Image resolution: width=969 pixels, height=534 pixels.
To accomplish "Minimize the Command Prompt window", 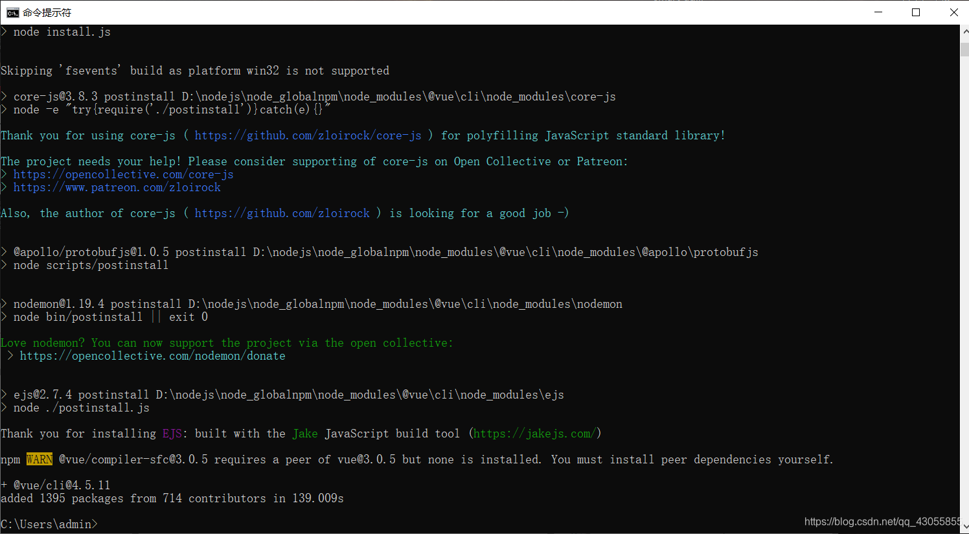I will pyautogui.click(x=878, y=12).
